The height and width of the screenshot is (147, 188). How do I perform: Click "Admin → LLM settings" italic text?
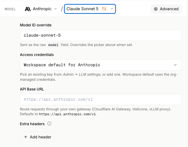(82, 74)
